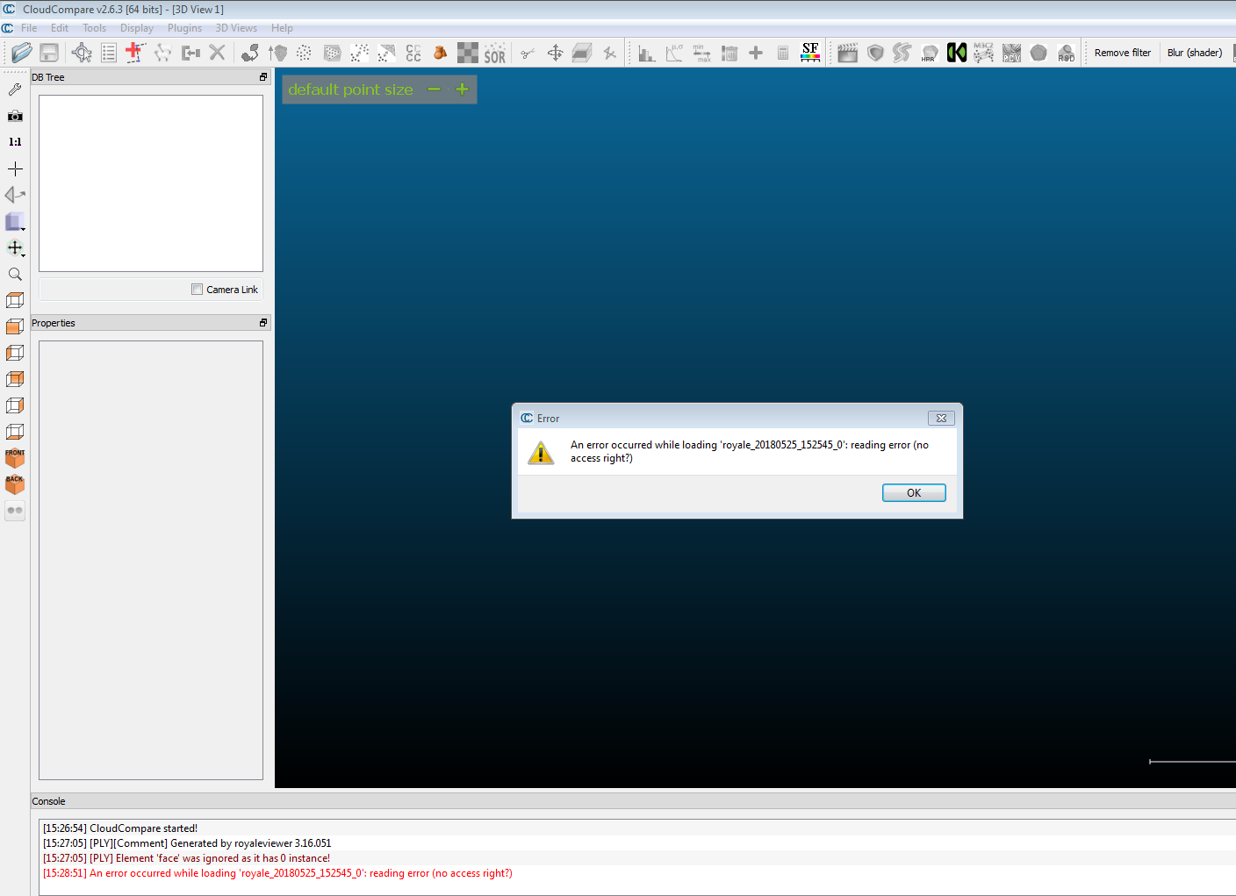Click 'CloudCompare started!' console line
Screen dimensions: 1236x896
[x=120, y=828]
